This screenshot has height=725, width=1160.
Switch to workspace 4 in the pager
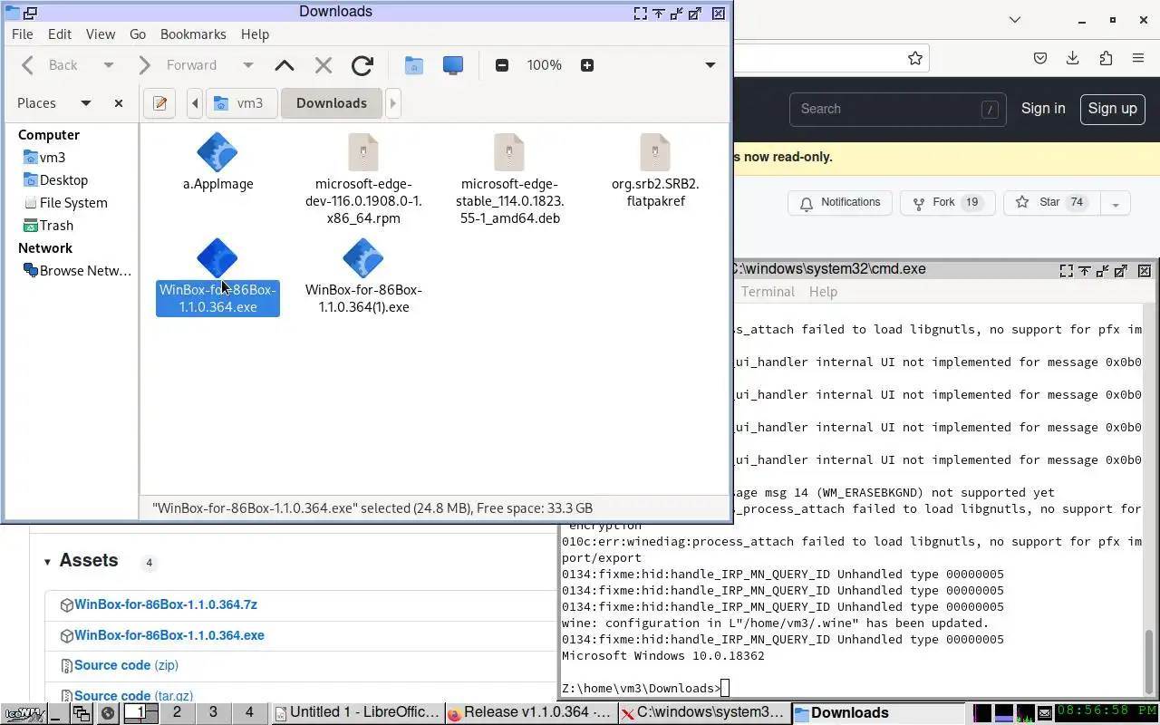click(249, 712)
